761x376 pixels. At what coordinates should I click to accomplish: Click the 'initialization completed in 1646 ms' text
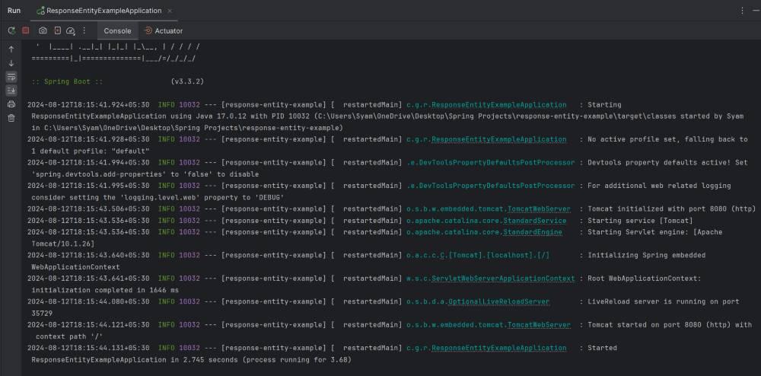105,290
